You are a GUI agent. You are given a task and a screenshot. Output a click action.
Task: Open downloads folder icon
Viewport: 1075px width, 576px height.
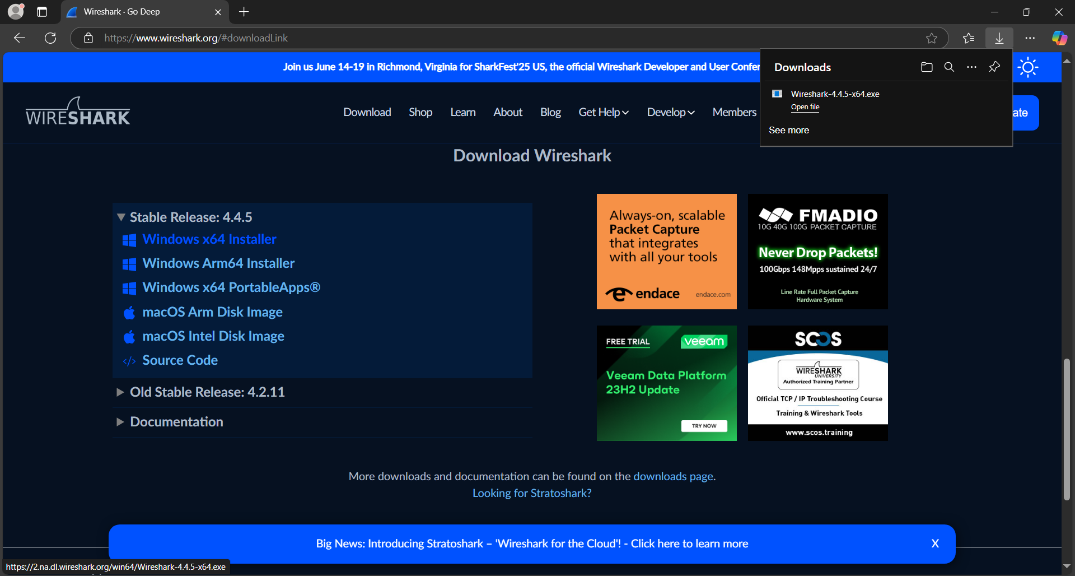927,67
